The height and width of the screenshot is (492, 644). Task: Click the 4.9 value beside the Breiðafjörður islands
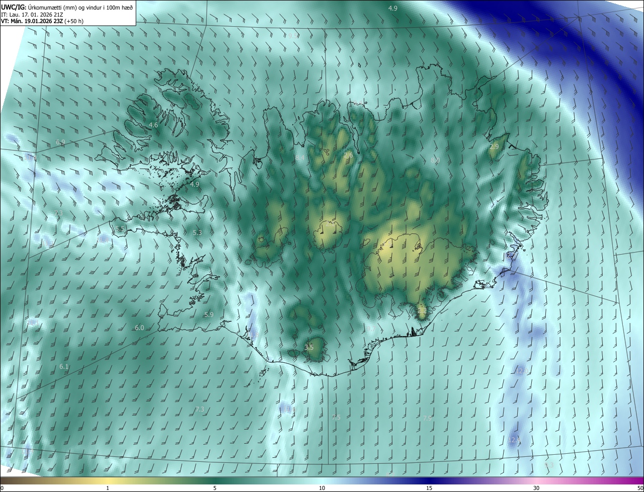(195, 185)
